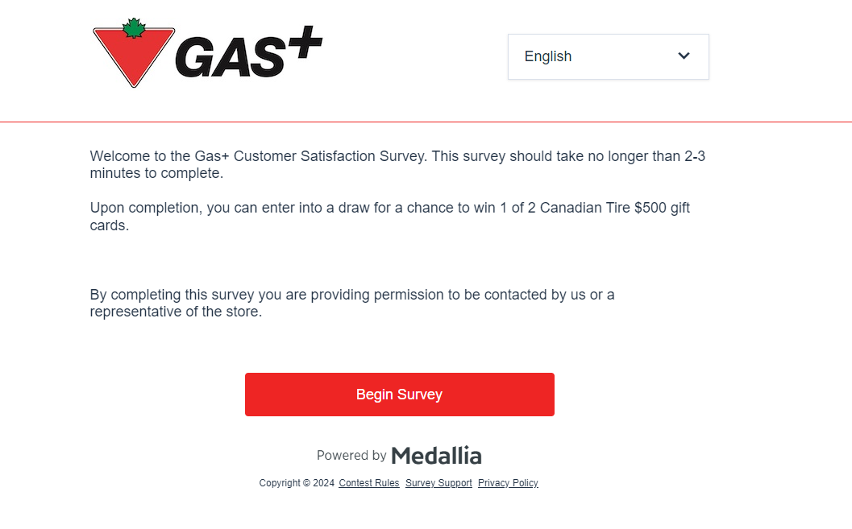Image resolution: width=852 pixels, height=529 pixels.
Task: Expand the English language chevron
Action: click(684, 56)
